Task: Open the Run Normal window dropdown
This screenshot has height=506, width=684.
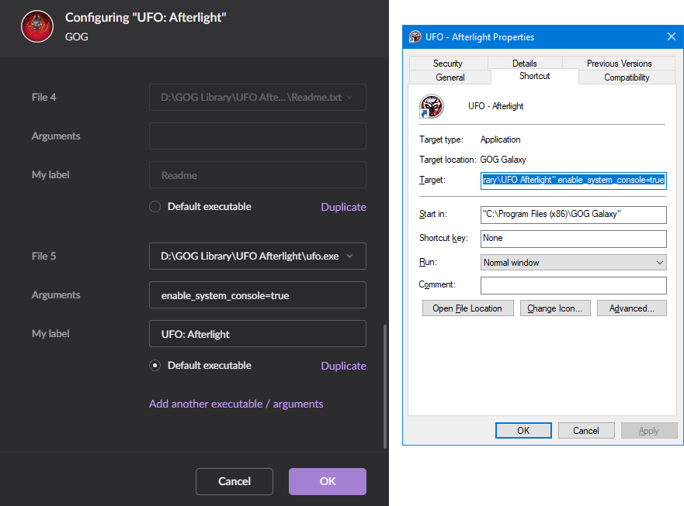Action: 573,263
